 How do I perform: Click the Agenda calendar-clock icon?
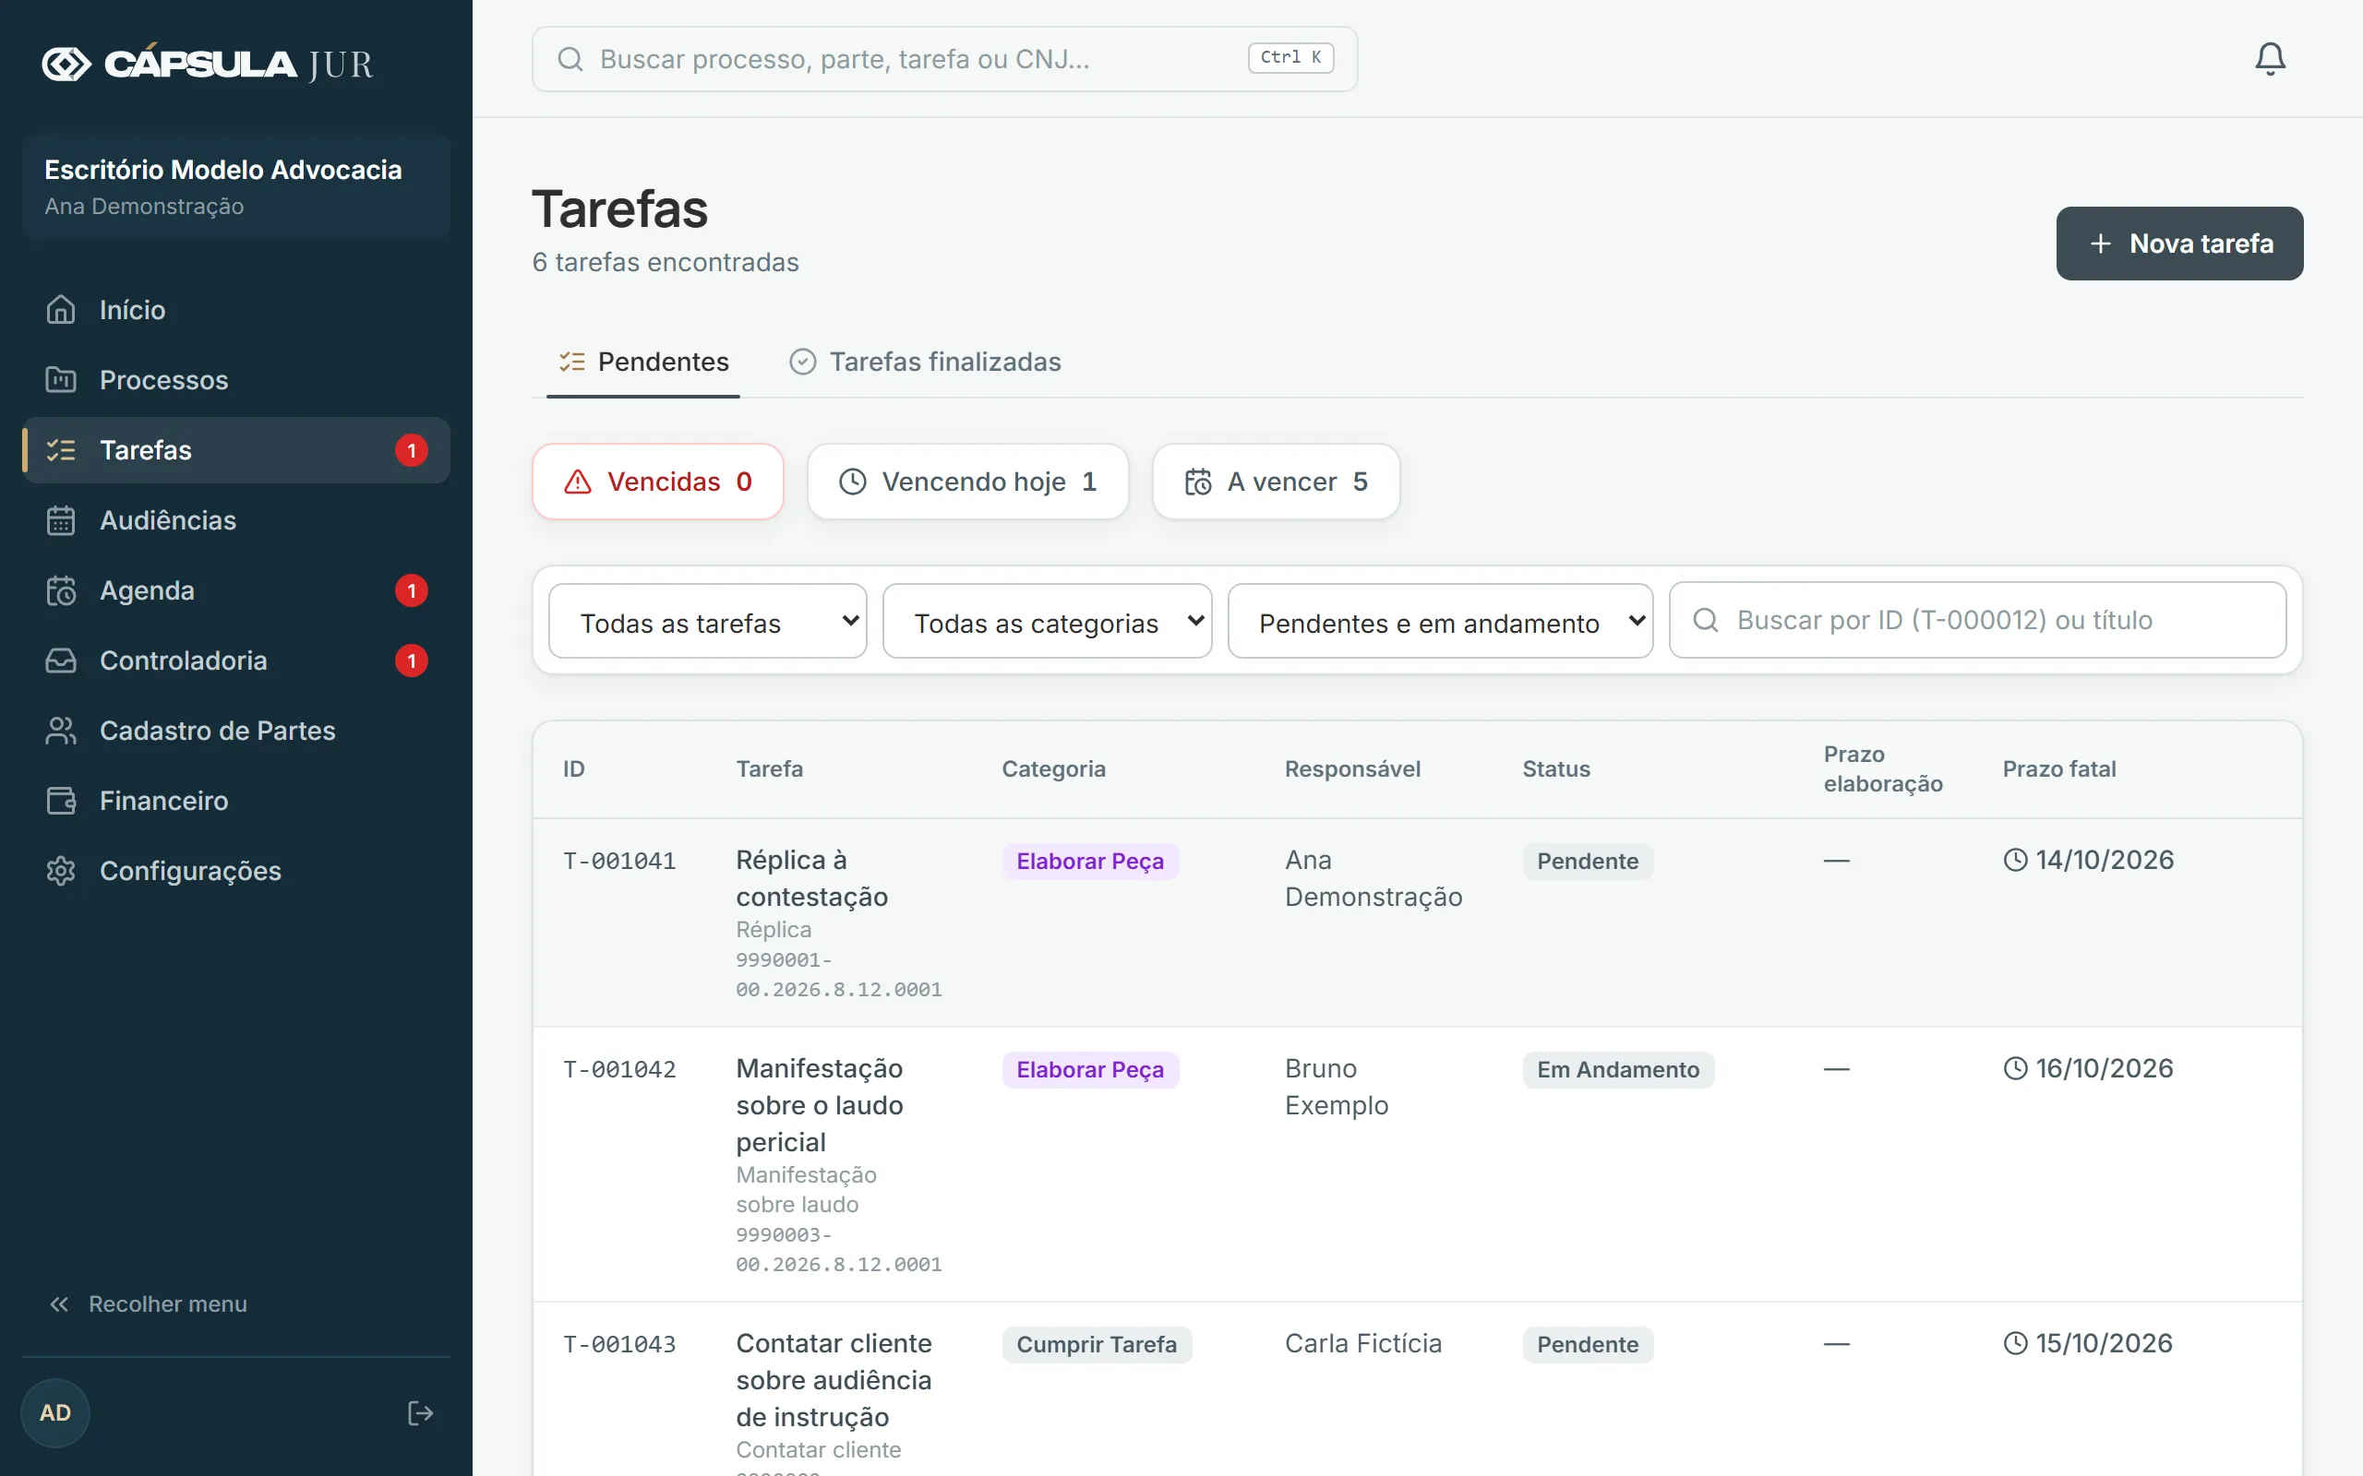tap(61, 590)
